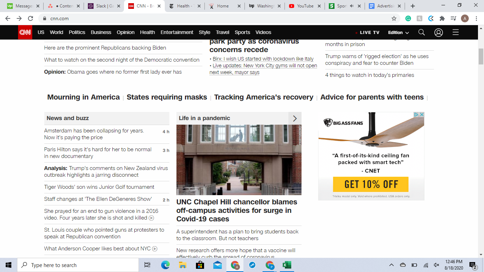Screen dimensions: 484x272
Task: Open the Amsterdam collapsing for years story
Action: pos(94,134)
